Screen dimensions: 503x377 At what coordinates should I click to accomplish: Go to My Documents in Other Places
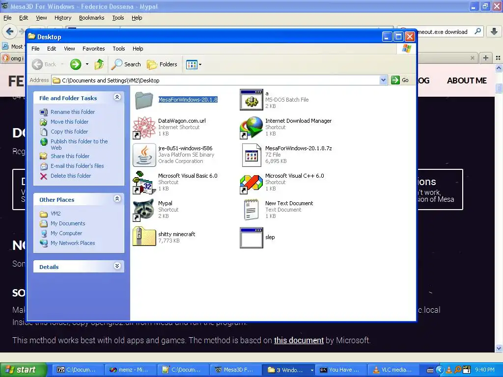[x=68, y=223]
